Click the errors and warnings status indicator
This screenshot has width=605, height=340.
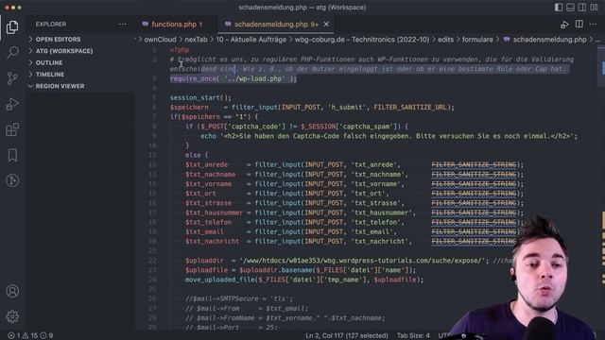pyautogui.click(x=30, y=336)
